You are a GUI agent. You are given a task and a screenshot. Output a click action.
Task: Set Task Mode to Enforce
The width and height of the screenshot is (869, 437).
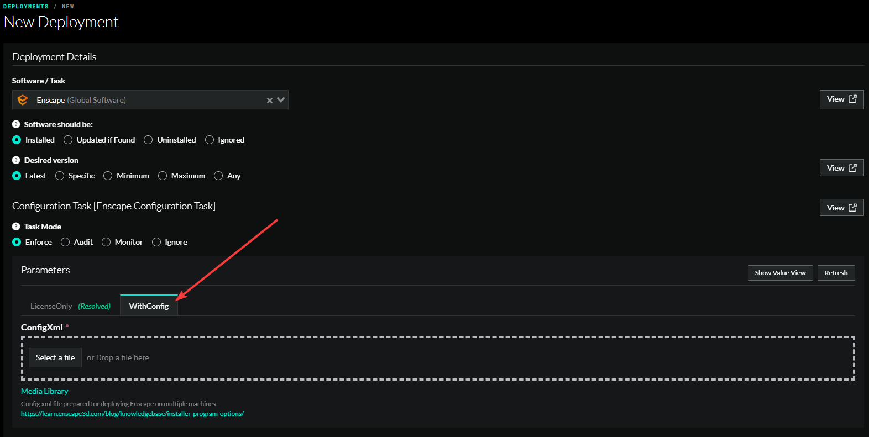point(17,242)
